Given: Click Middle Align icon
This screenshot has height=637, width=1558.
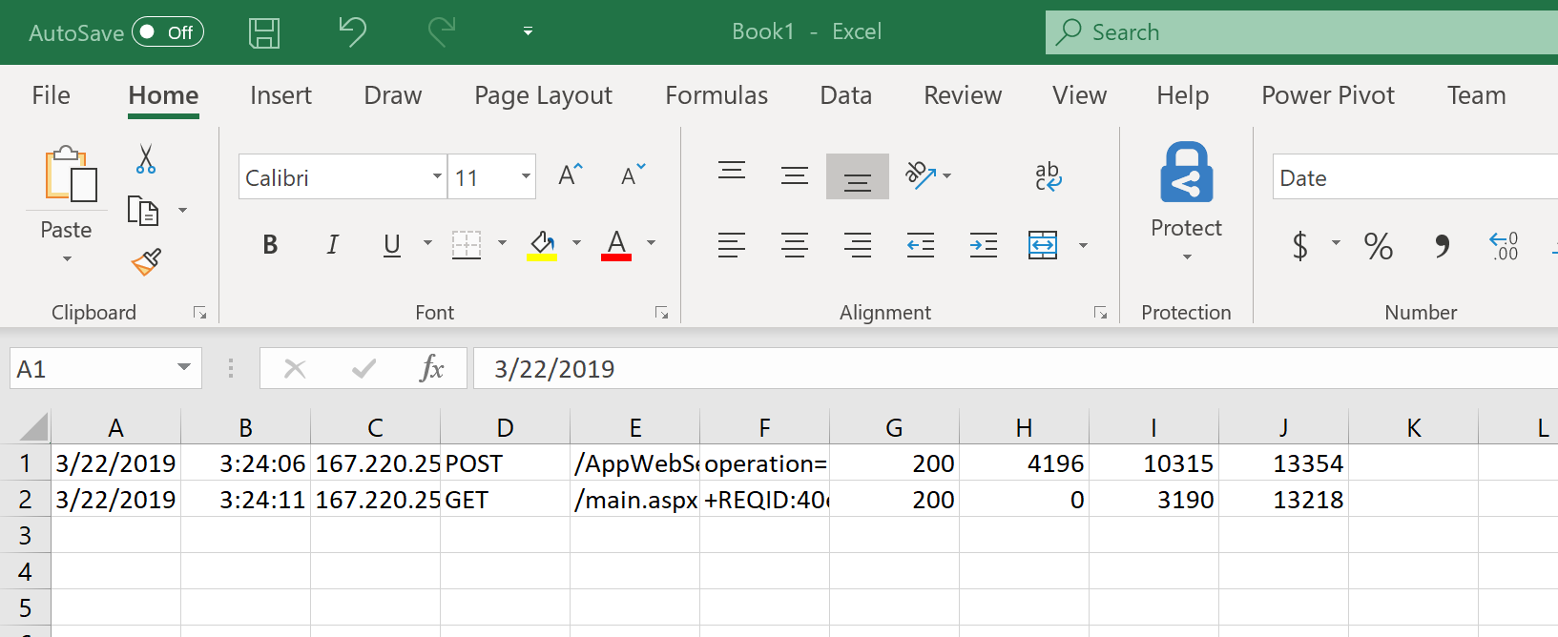Looking at the screenshot, I should [x=795, y=175].
